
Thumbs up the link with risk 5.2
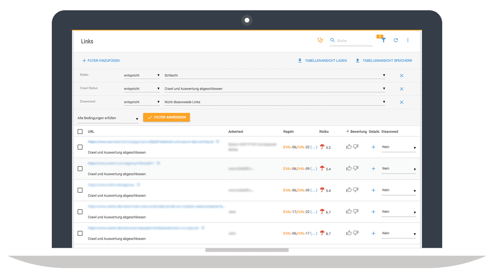[x=349, y=147]
